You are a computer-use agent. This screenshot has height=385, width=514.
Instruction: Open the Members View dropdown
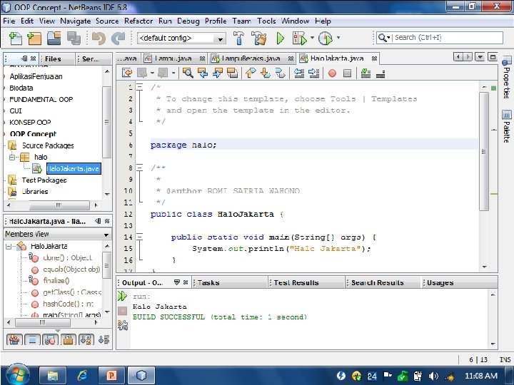57,234
